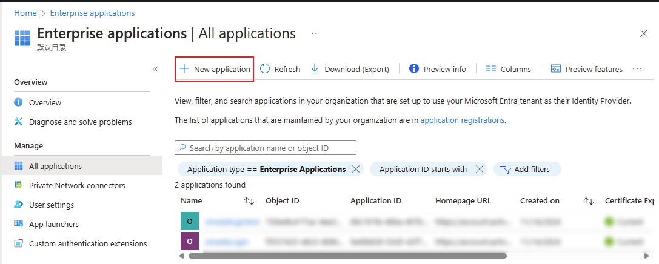Follow the application registrations link
Image resolution: width=659 pixels, height=264 pixels.
click(x=463, y=120)
